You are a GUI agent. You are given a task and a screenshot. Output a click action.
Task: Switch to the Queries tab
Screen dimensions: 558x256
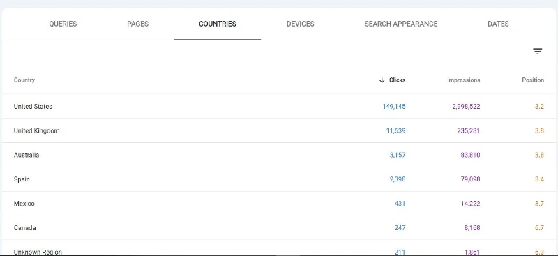click(x=63, y=24)
